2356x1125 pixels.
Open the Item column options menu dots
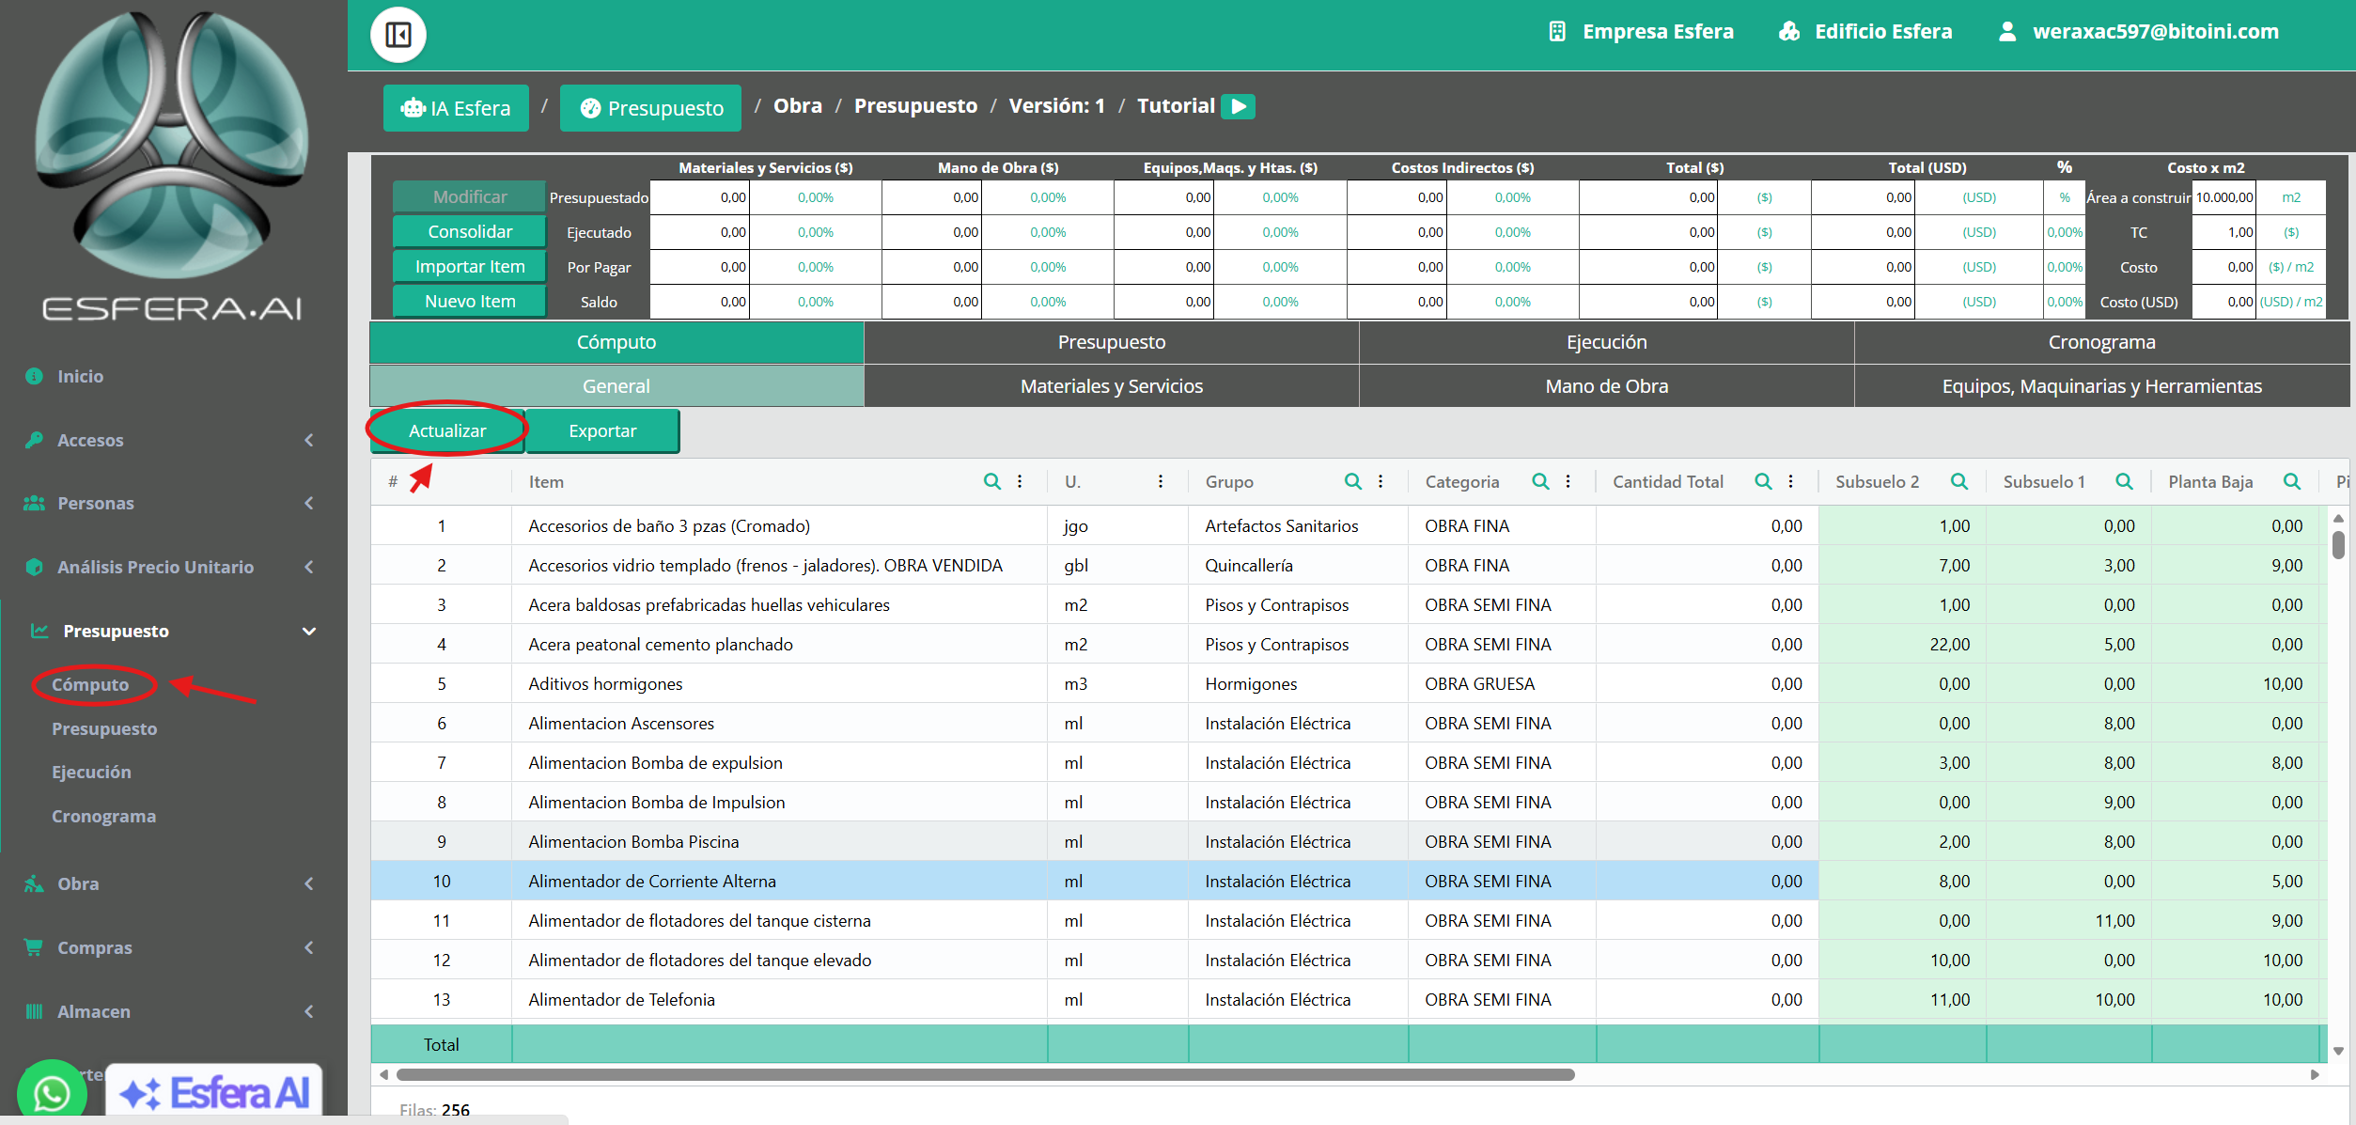click(x=1020, y=481)
